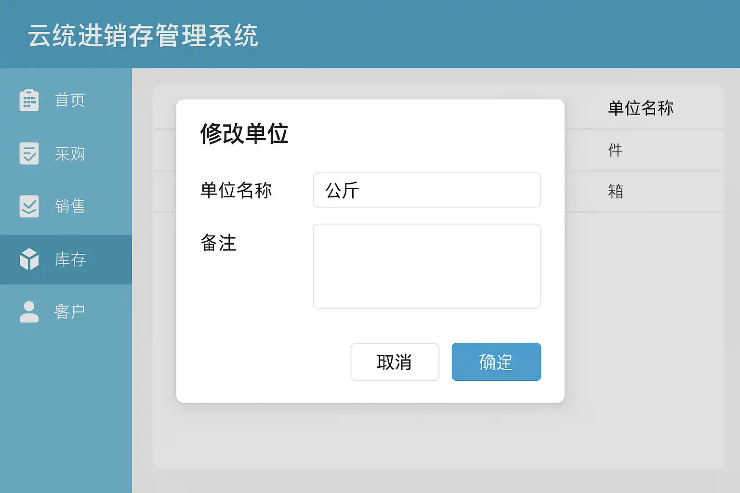
Task: Click the 备注 field label
Action: (218, 243)
